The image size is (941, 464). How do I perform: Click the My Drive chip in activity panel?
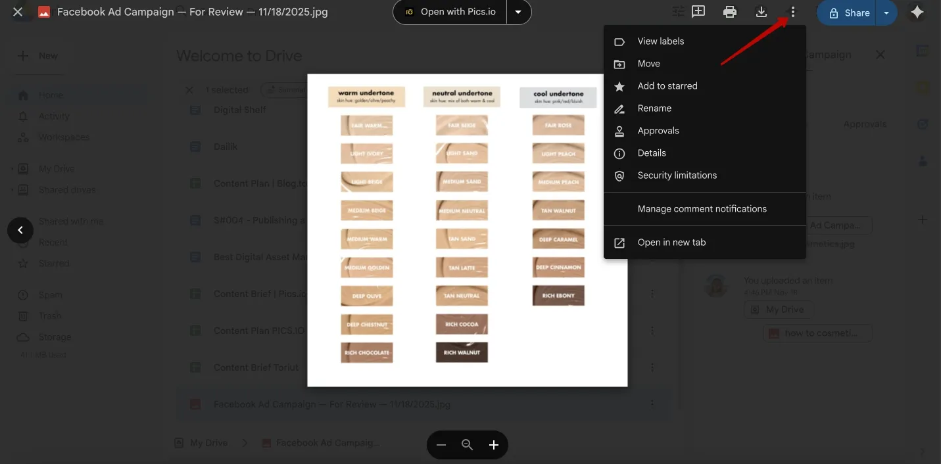tap(779, 310)
